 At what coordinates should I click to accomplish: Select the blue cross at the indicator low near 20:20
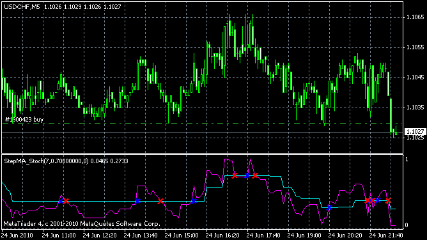point(329,207)
